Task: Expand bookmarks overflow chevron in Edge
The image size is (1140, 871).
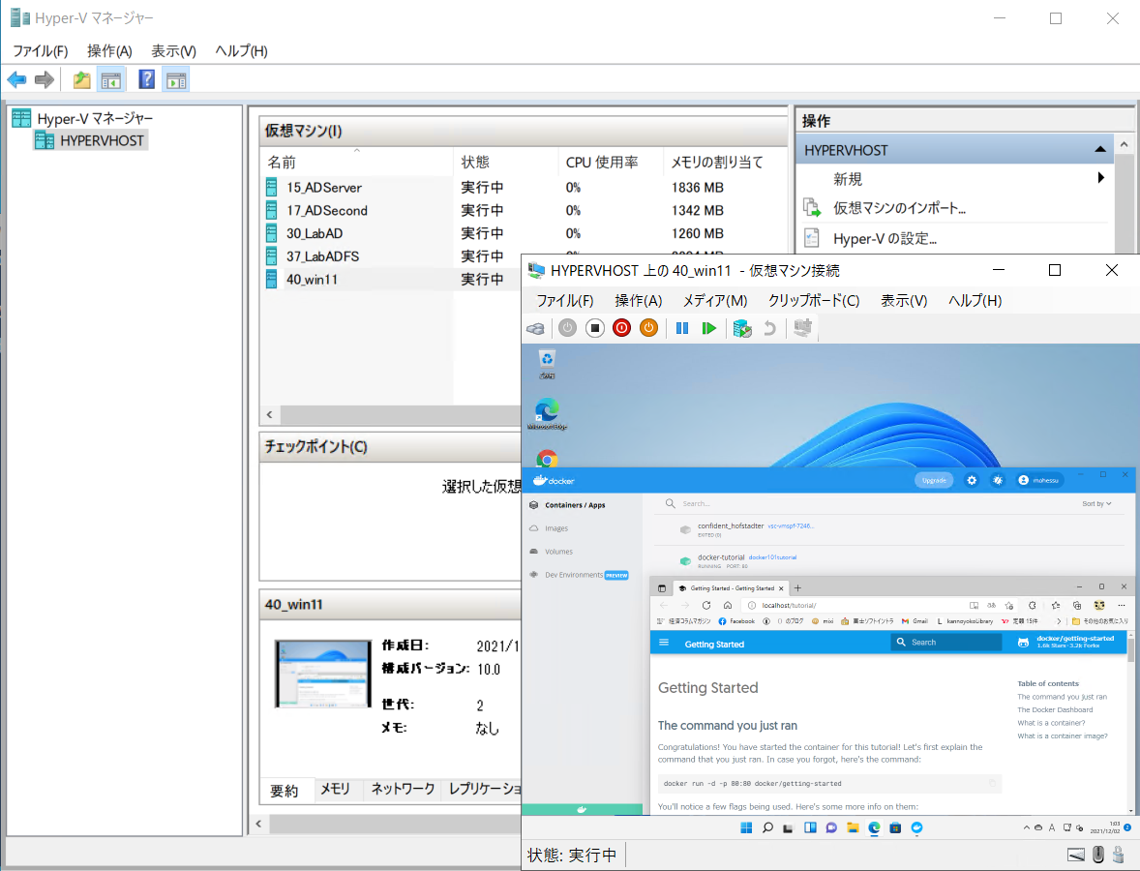Action: pos(1059,621)
